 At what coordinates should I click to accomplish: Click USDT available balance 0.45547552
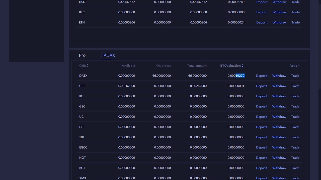click(127, 2)
